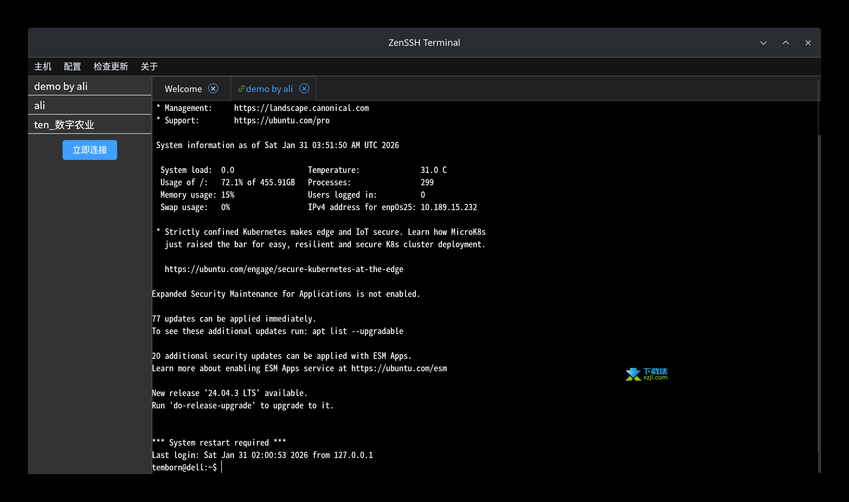The image size is (849, 502).
Task: Switch to the Welcome tab
Action: [183, 89]
